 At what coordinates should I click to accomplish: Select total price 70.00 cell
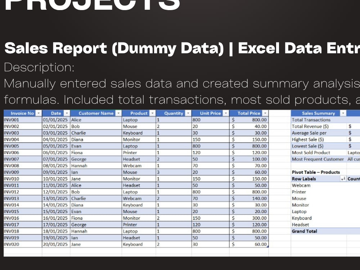[x=249, y=166]
